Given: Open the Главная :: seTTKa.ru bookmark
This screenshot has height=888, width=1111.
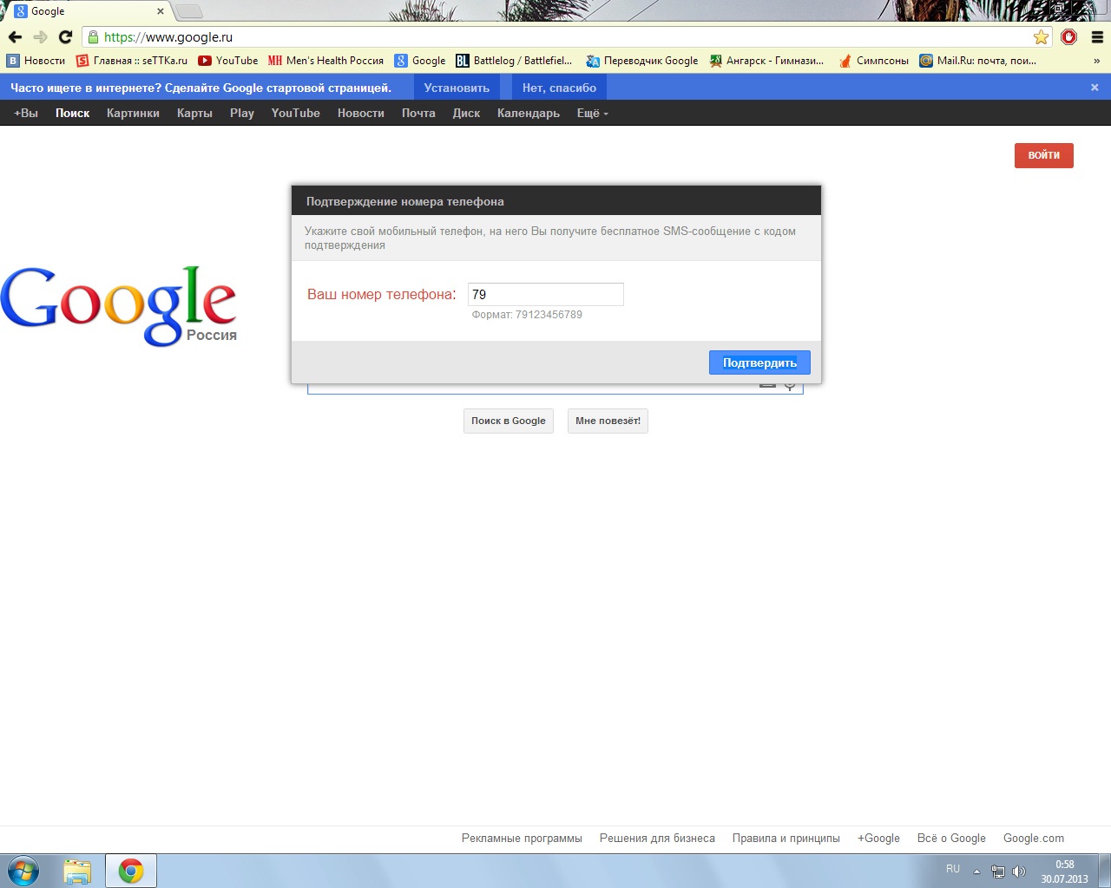Looking at the screenshot, I should pyautogui.click(x=132, y=61).
